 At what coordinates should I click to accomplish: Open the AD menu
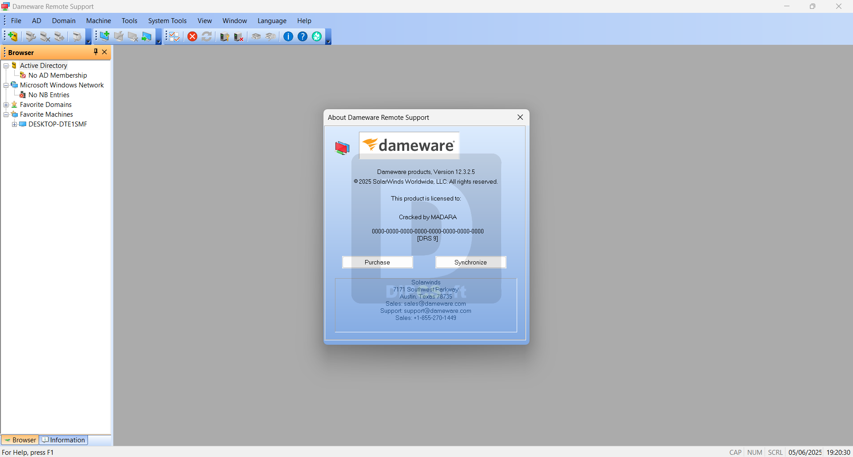coord(36,21)
